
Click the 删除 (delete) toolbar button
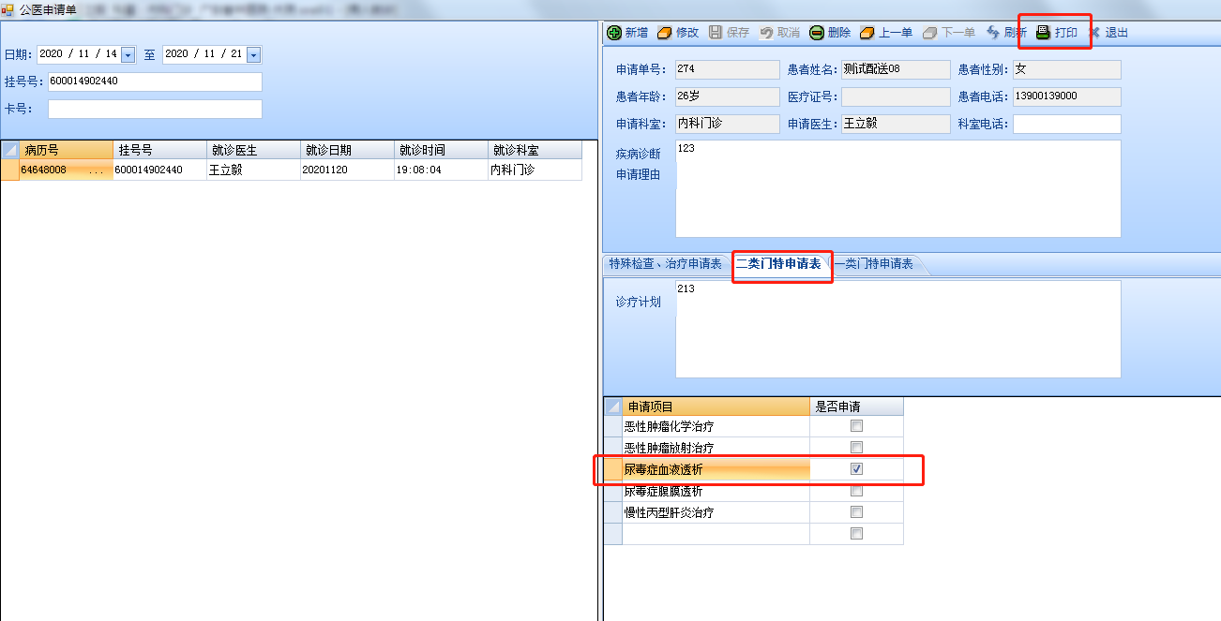click(x=830, y=33)
